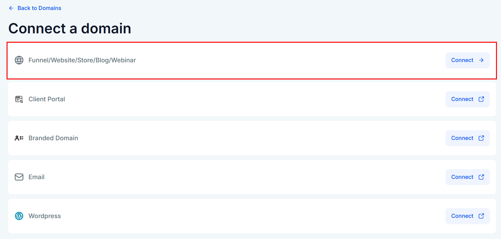Click the Email envelope icon
This screenshot has height=239, width=501.
[19, 177]
